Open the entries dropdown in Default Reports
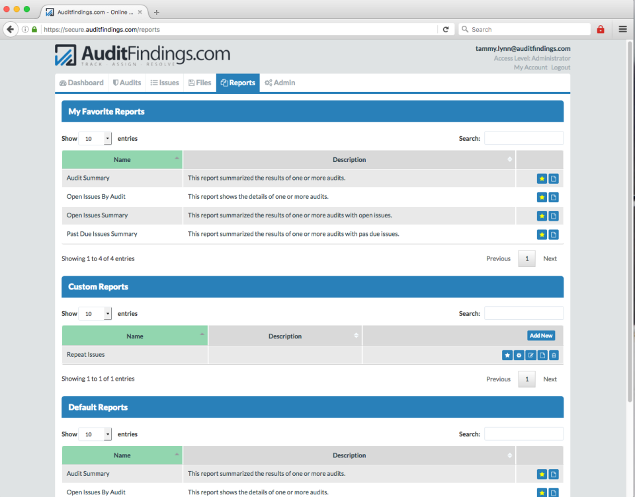 click(x=95, y=434)
